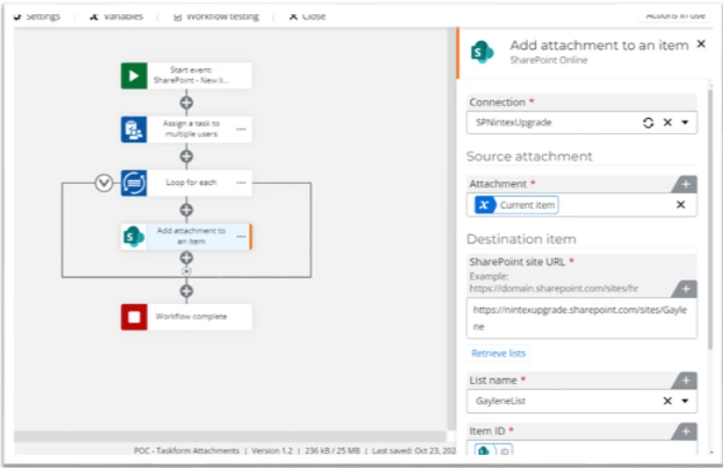Insert variable into Attachment field

(685, 184)
